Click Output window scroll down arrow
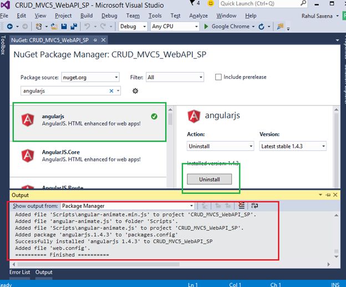346x287 pixels. point(336,256)
